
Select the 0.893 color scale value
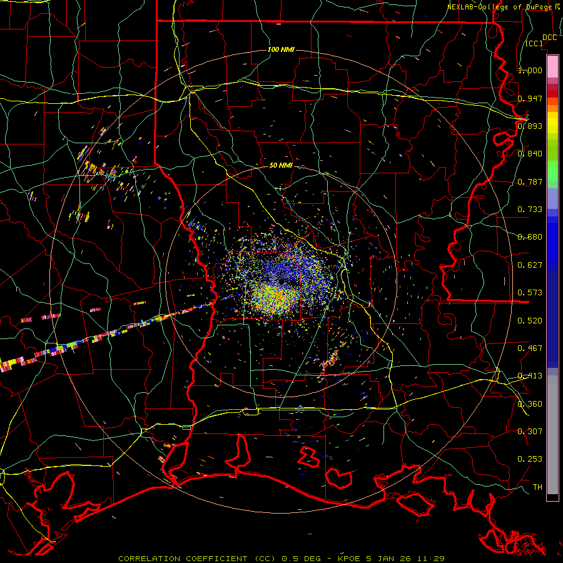530,126
